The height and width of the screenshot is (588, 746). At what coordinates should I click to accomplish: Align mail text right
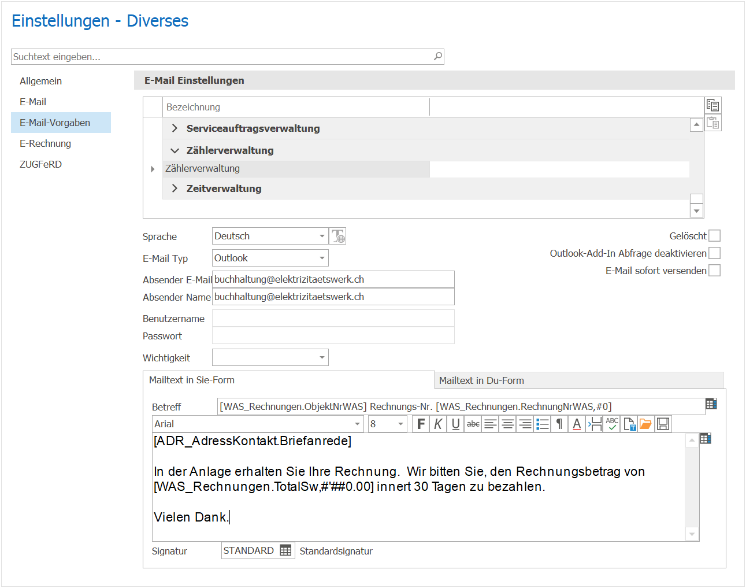click(525, 424)
